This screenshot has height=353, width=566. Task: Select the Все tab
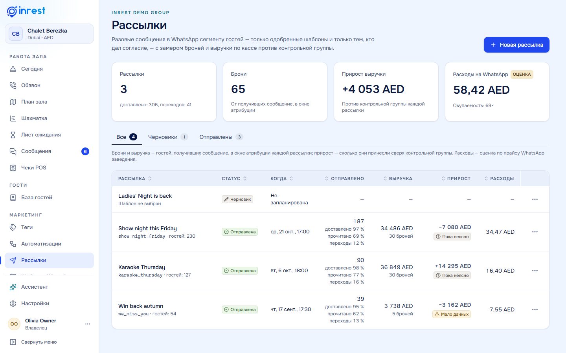pos(127,137)
